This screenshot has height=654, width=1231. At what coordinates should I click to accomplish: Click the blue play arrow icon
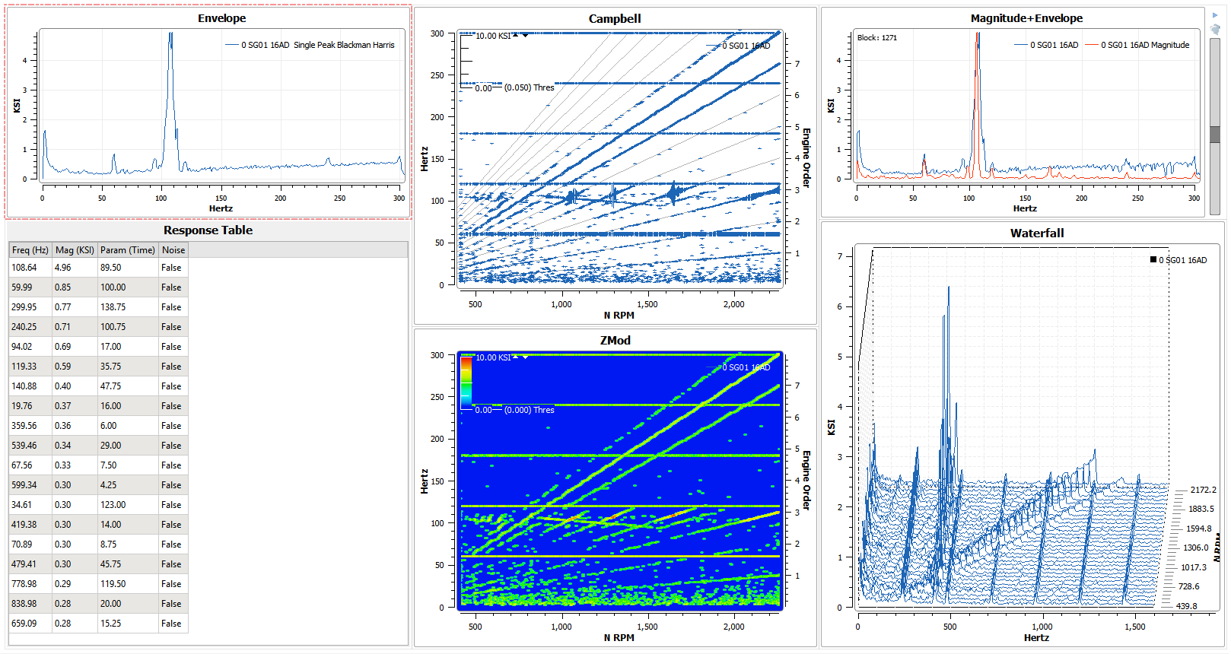pos(1215,15)
